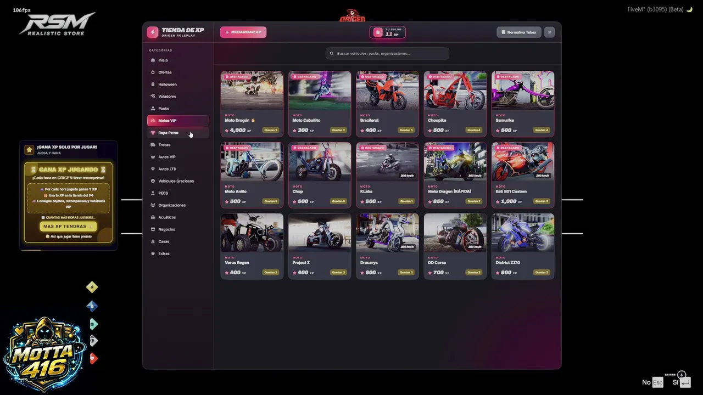
Task: Open the Choopike motorcycle image
Action: click(x=455, y=91)
